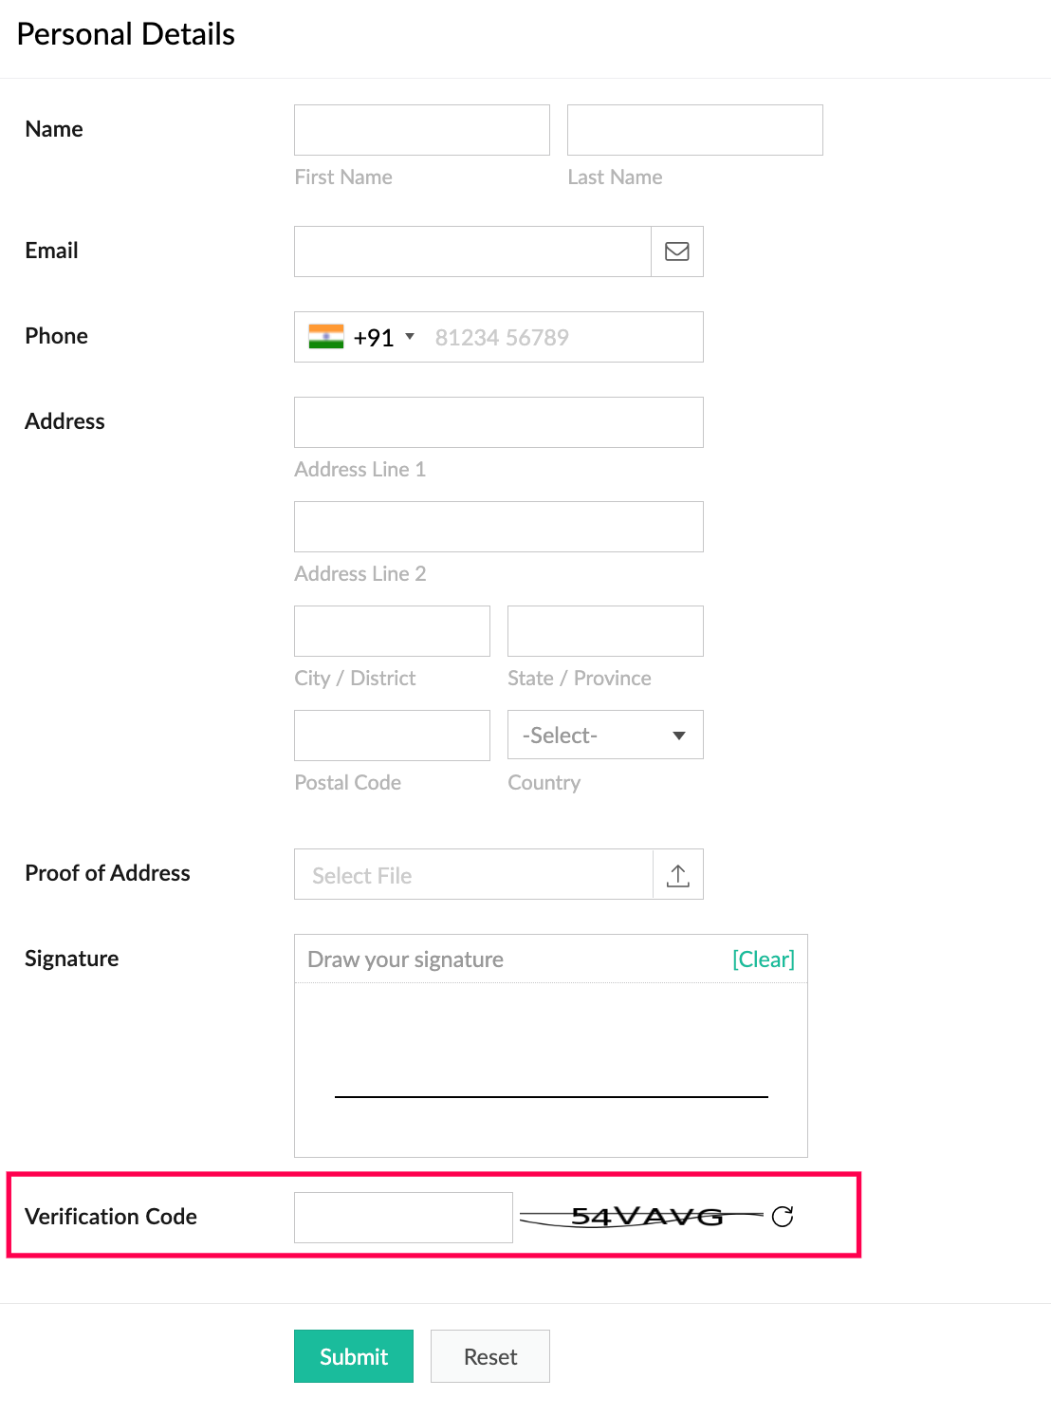This screenshot has height=1416, width=1051.
Task: Submit the Personal Details form
Action: click(353, 1356)
